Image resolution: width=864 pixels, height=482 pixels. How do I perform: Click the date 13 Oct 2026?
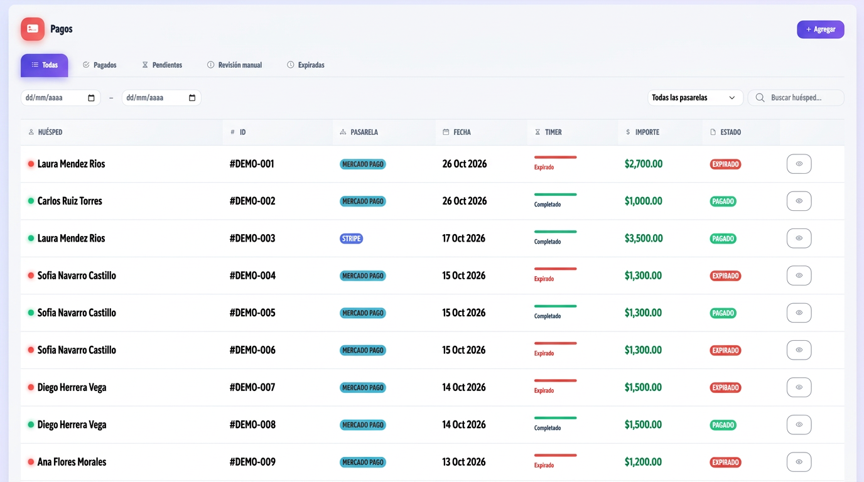(x=464, y=462)
